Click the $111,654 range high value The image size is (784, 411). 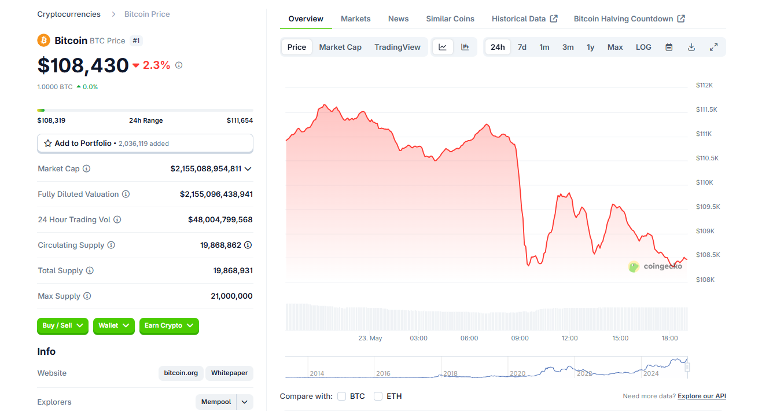click(x=240, y=120)
